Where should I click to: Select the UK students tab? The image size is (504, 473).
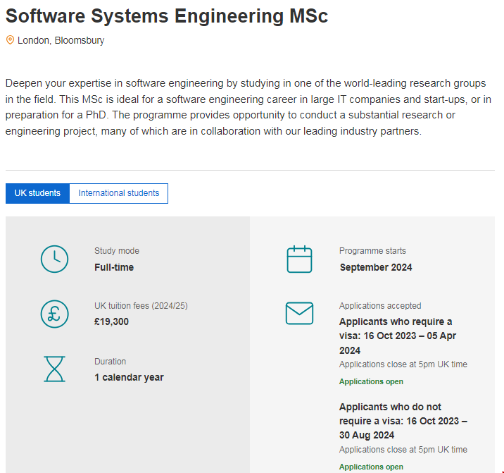pyautogui.click(x=37, y=193)
